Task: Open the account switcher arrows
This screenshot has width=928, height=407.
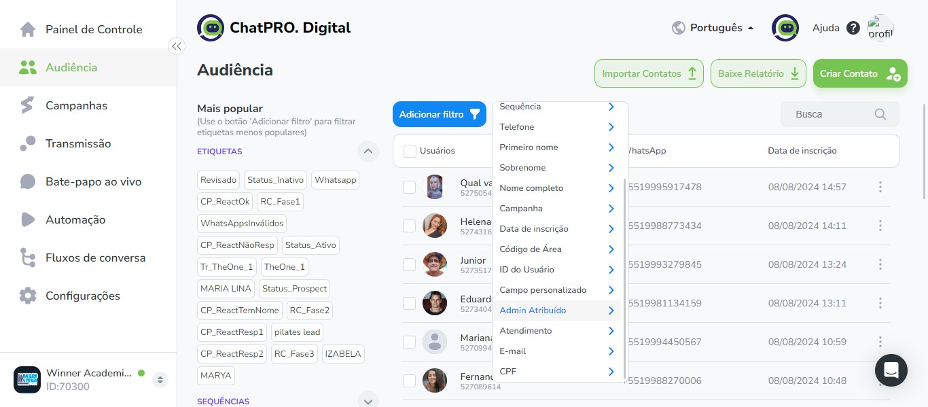Action: pyautogui.click(x=160, y=380)
